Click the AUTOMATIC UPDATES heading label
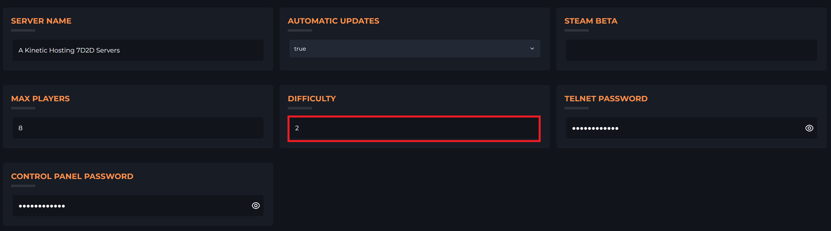Viewport: 831px width, 231px height. 334,21
